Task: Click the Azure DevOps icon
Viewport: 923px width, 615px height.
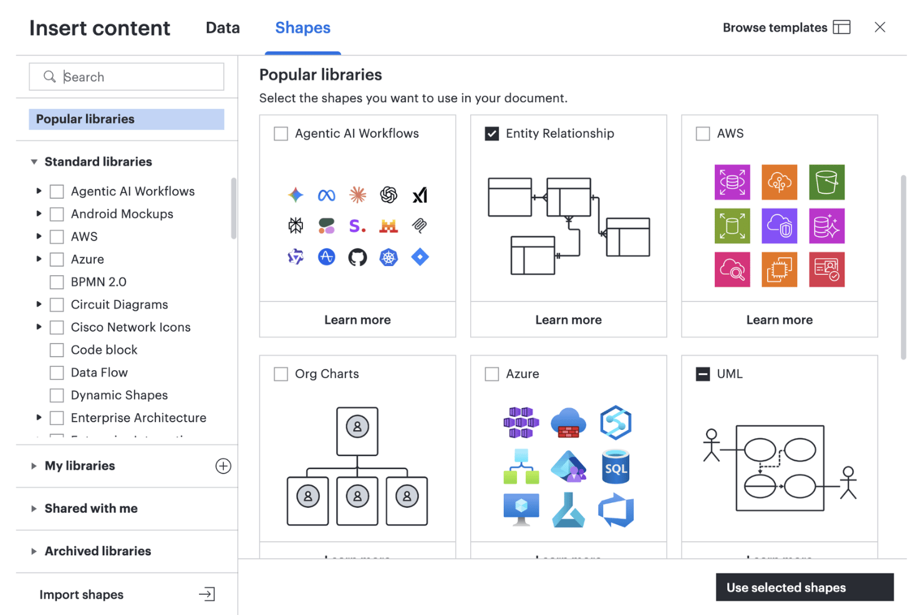Action: pos(616,511)
